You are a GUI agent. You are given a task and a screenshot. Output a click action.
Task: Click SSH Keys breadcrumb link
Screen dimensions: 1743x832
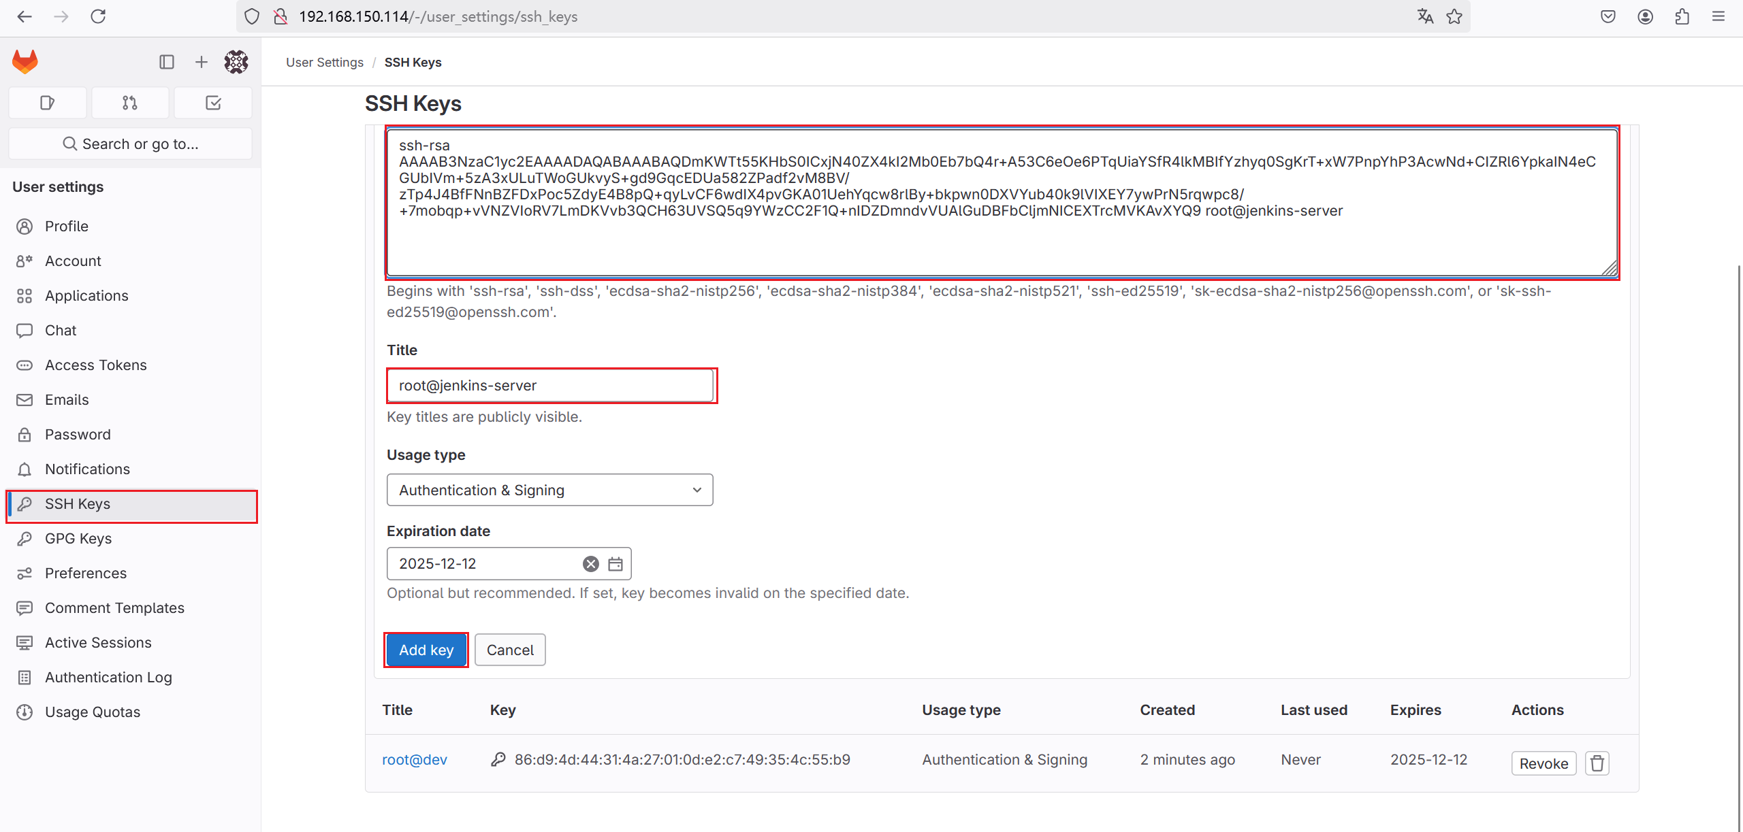point(413,62)
